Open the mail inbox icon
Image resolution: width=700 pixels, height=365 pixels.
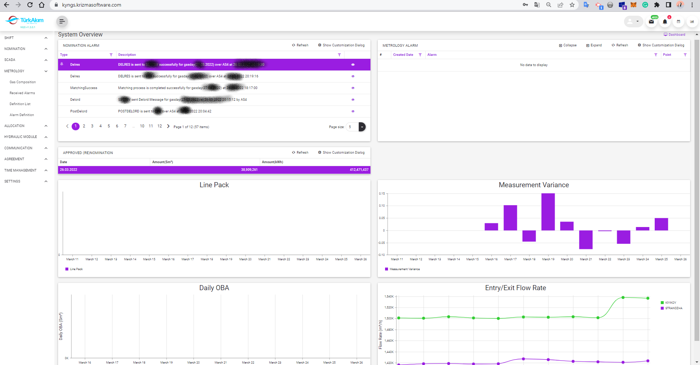[x=651, y=22]
